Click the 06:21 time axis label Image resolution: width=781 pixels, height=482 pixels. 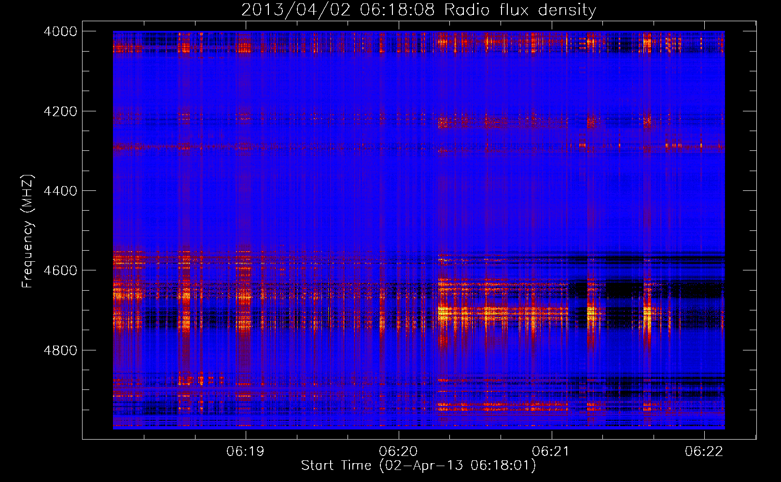(551, 451)
